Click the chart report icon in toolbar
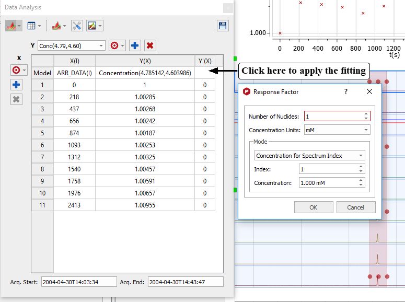This screenshot has height=302, width=405. (92, 26)
